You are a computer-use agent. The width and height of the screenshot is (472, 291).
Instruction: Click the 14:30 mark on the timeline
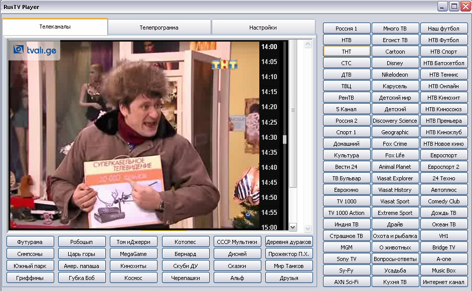[x=269, y=137]
